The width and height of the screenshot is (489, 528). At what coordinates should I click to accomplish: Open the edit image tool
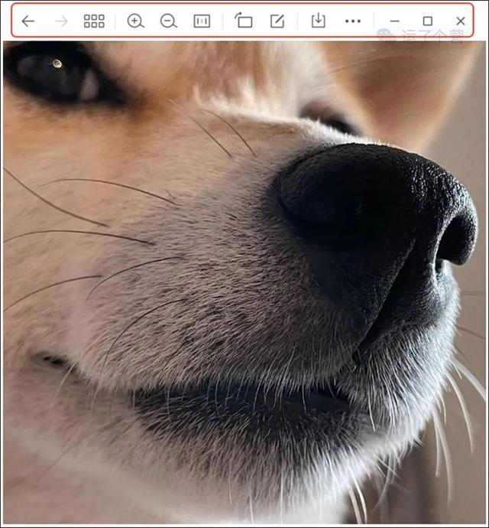[x=277, y=21]
